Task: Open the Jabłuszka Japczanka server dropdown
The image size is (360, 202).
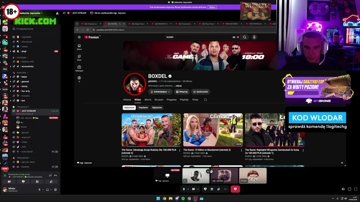Action: click(x=31, y=13)
